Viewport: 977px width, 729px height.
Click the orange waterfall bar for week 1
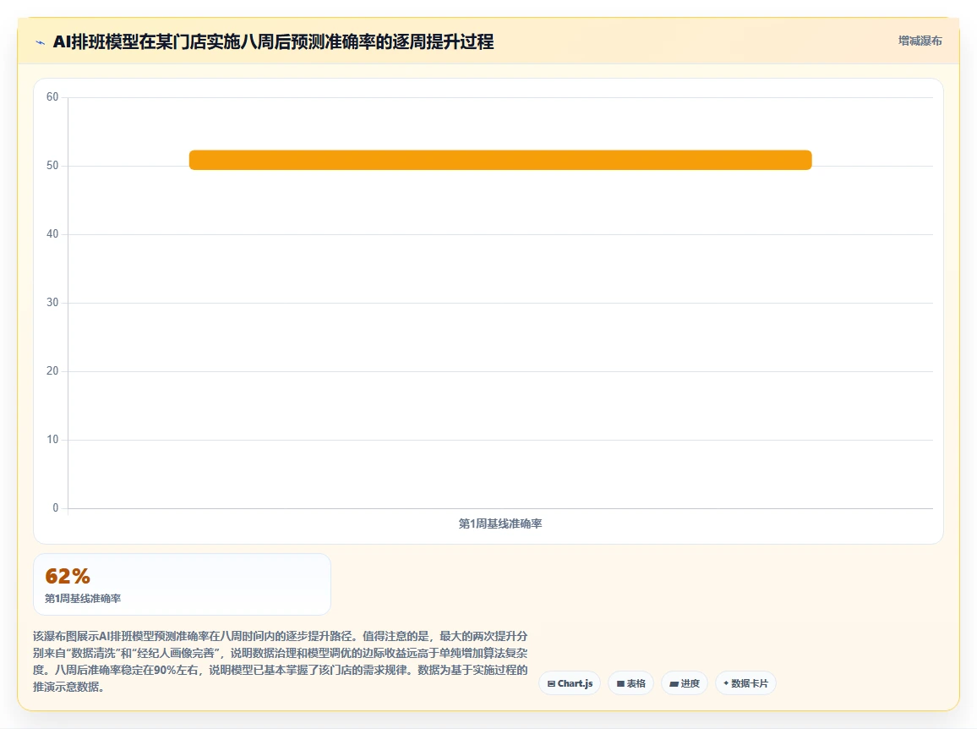click(x=500, y=160)
